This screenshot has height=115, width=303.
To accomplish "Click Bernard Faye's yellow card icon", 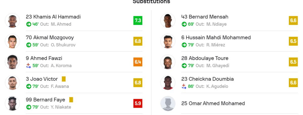I will pos(71,100).
